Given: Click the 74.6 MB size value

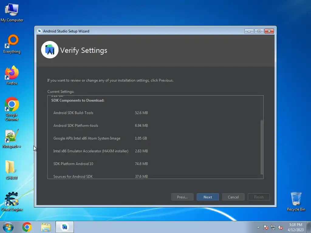Looking at the screenshot, I should pos(142,164).
